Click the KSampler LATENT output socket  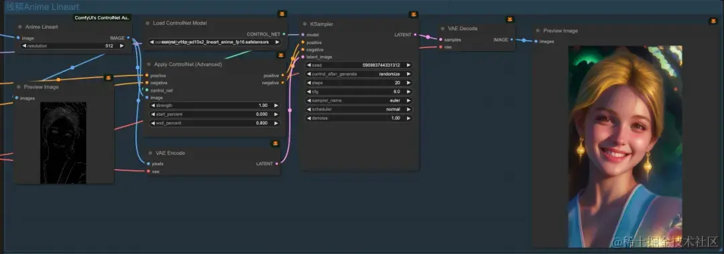[416, 35]
